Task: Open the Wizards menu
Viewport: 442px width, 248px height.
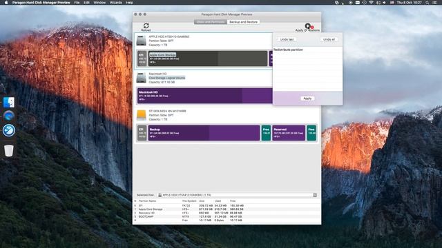Action: (x=116, y=3)
